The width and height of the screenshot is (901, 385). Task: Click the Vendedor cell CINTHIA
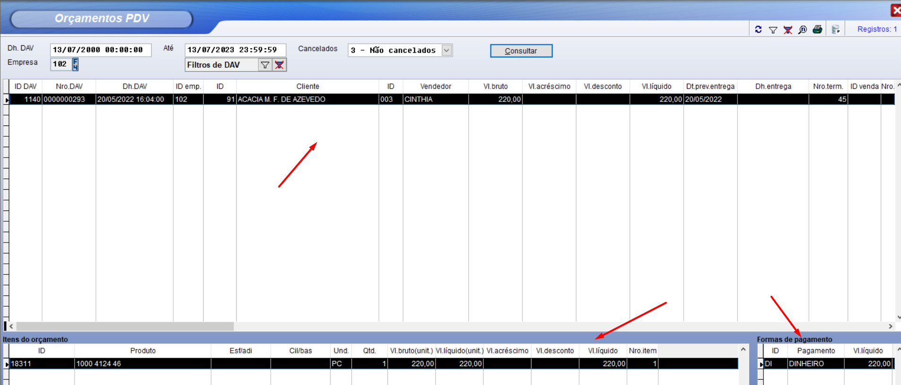tap(436, 100)
